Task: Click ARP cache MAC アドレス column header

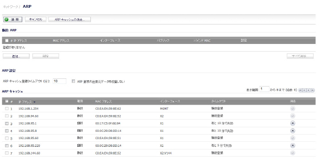Action: (103, 101)
